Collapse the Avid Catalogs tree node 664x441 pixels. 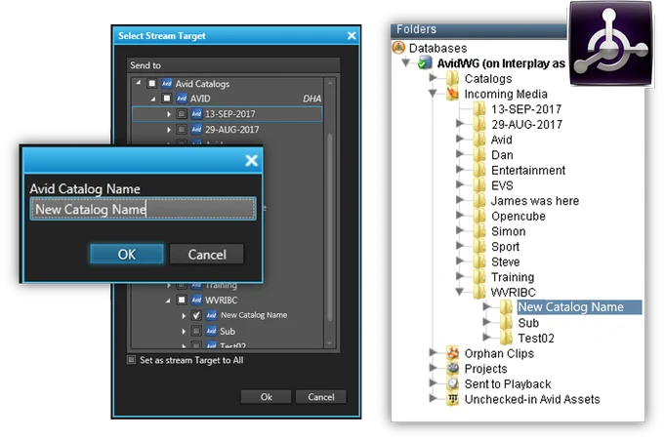[x=138, y=83]
